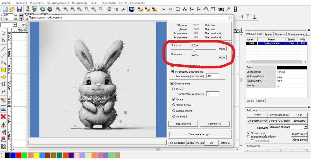The image size is (311, 159).
Task: Switch to the 'Проекты' tab
Action: [x=280, y=34]
